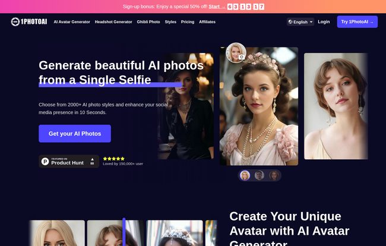Viewport: 386px width, 246px height.
Task: Select the first avatar below the photo
Action: pyautogui.click(x=245, y=175)
